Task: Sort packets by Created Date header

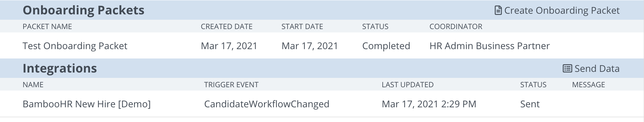Action: (x=227, y=26)
